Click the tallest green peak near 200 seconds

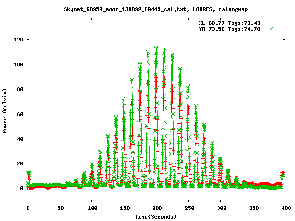click(x=156, y=47)
